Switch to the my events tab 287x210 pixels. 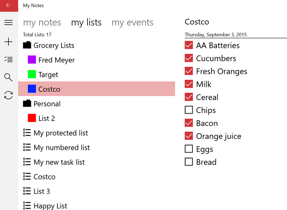point(132,23)
